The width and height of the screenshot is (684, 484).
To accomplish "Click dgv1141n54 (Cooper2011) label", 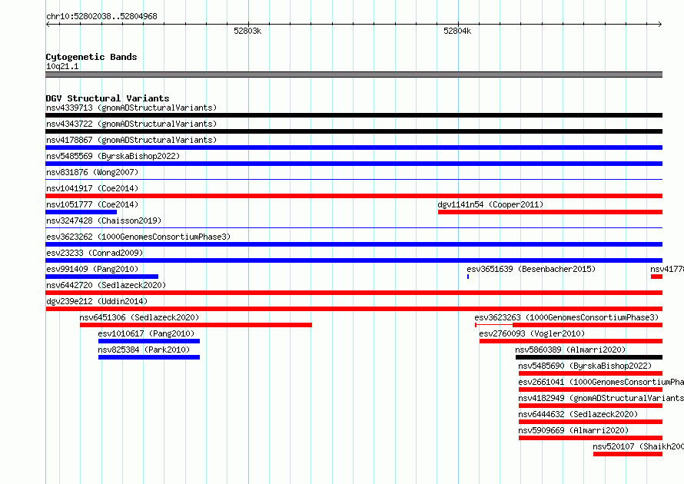I will point(490,204).
